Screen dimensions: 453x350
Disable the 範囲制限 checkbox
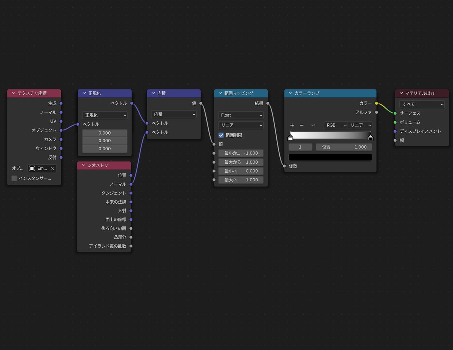[221, 135]
